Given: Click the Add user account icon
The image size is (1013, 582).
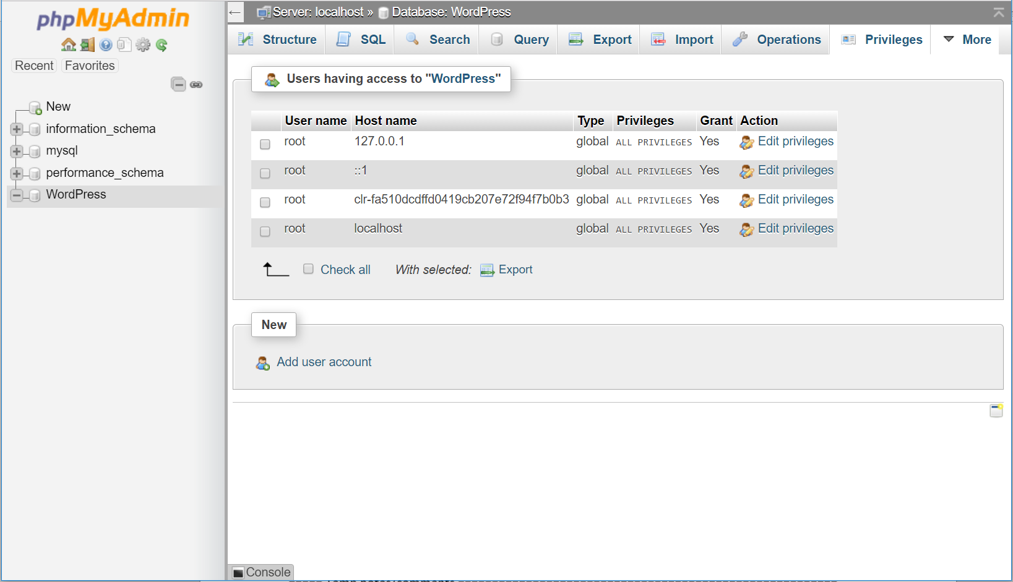Looking at the screenshot, I should point(263,363).
